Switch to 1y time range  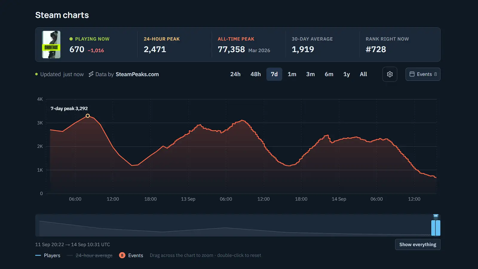(x=346, y=74)
